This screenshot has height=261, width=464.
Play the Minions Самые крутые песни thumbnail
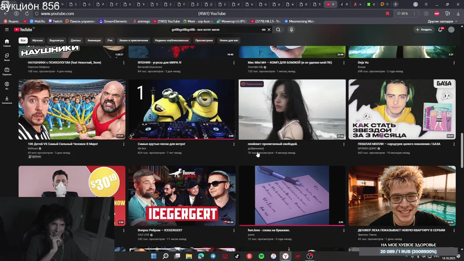182,109
